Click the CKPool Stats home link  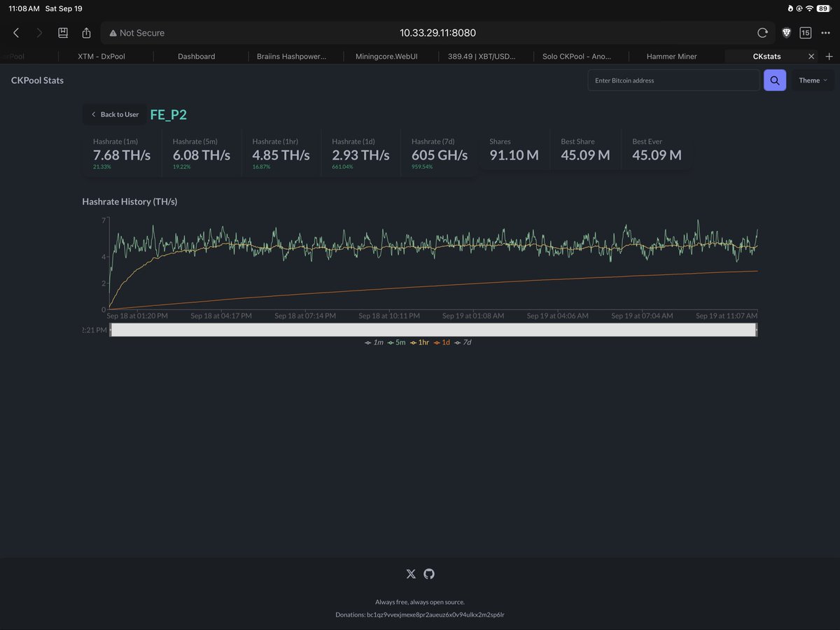click(x=37, y=80)
